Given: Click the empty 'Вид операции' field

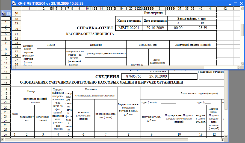Looking at the screenshot, I should coord(191,13).
